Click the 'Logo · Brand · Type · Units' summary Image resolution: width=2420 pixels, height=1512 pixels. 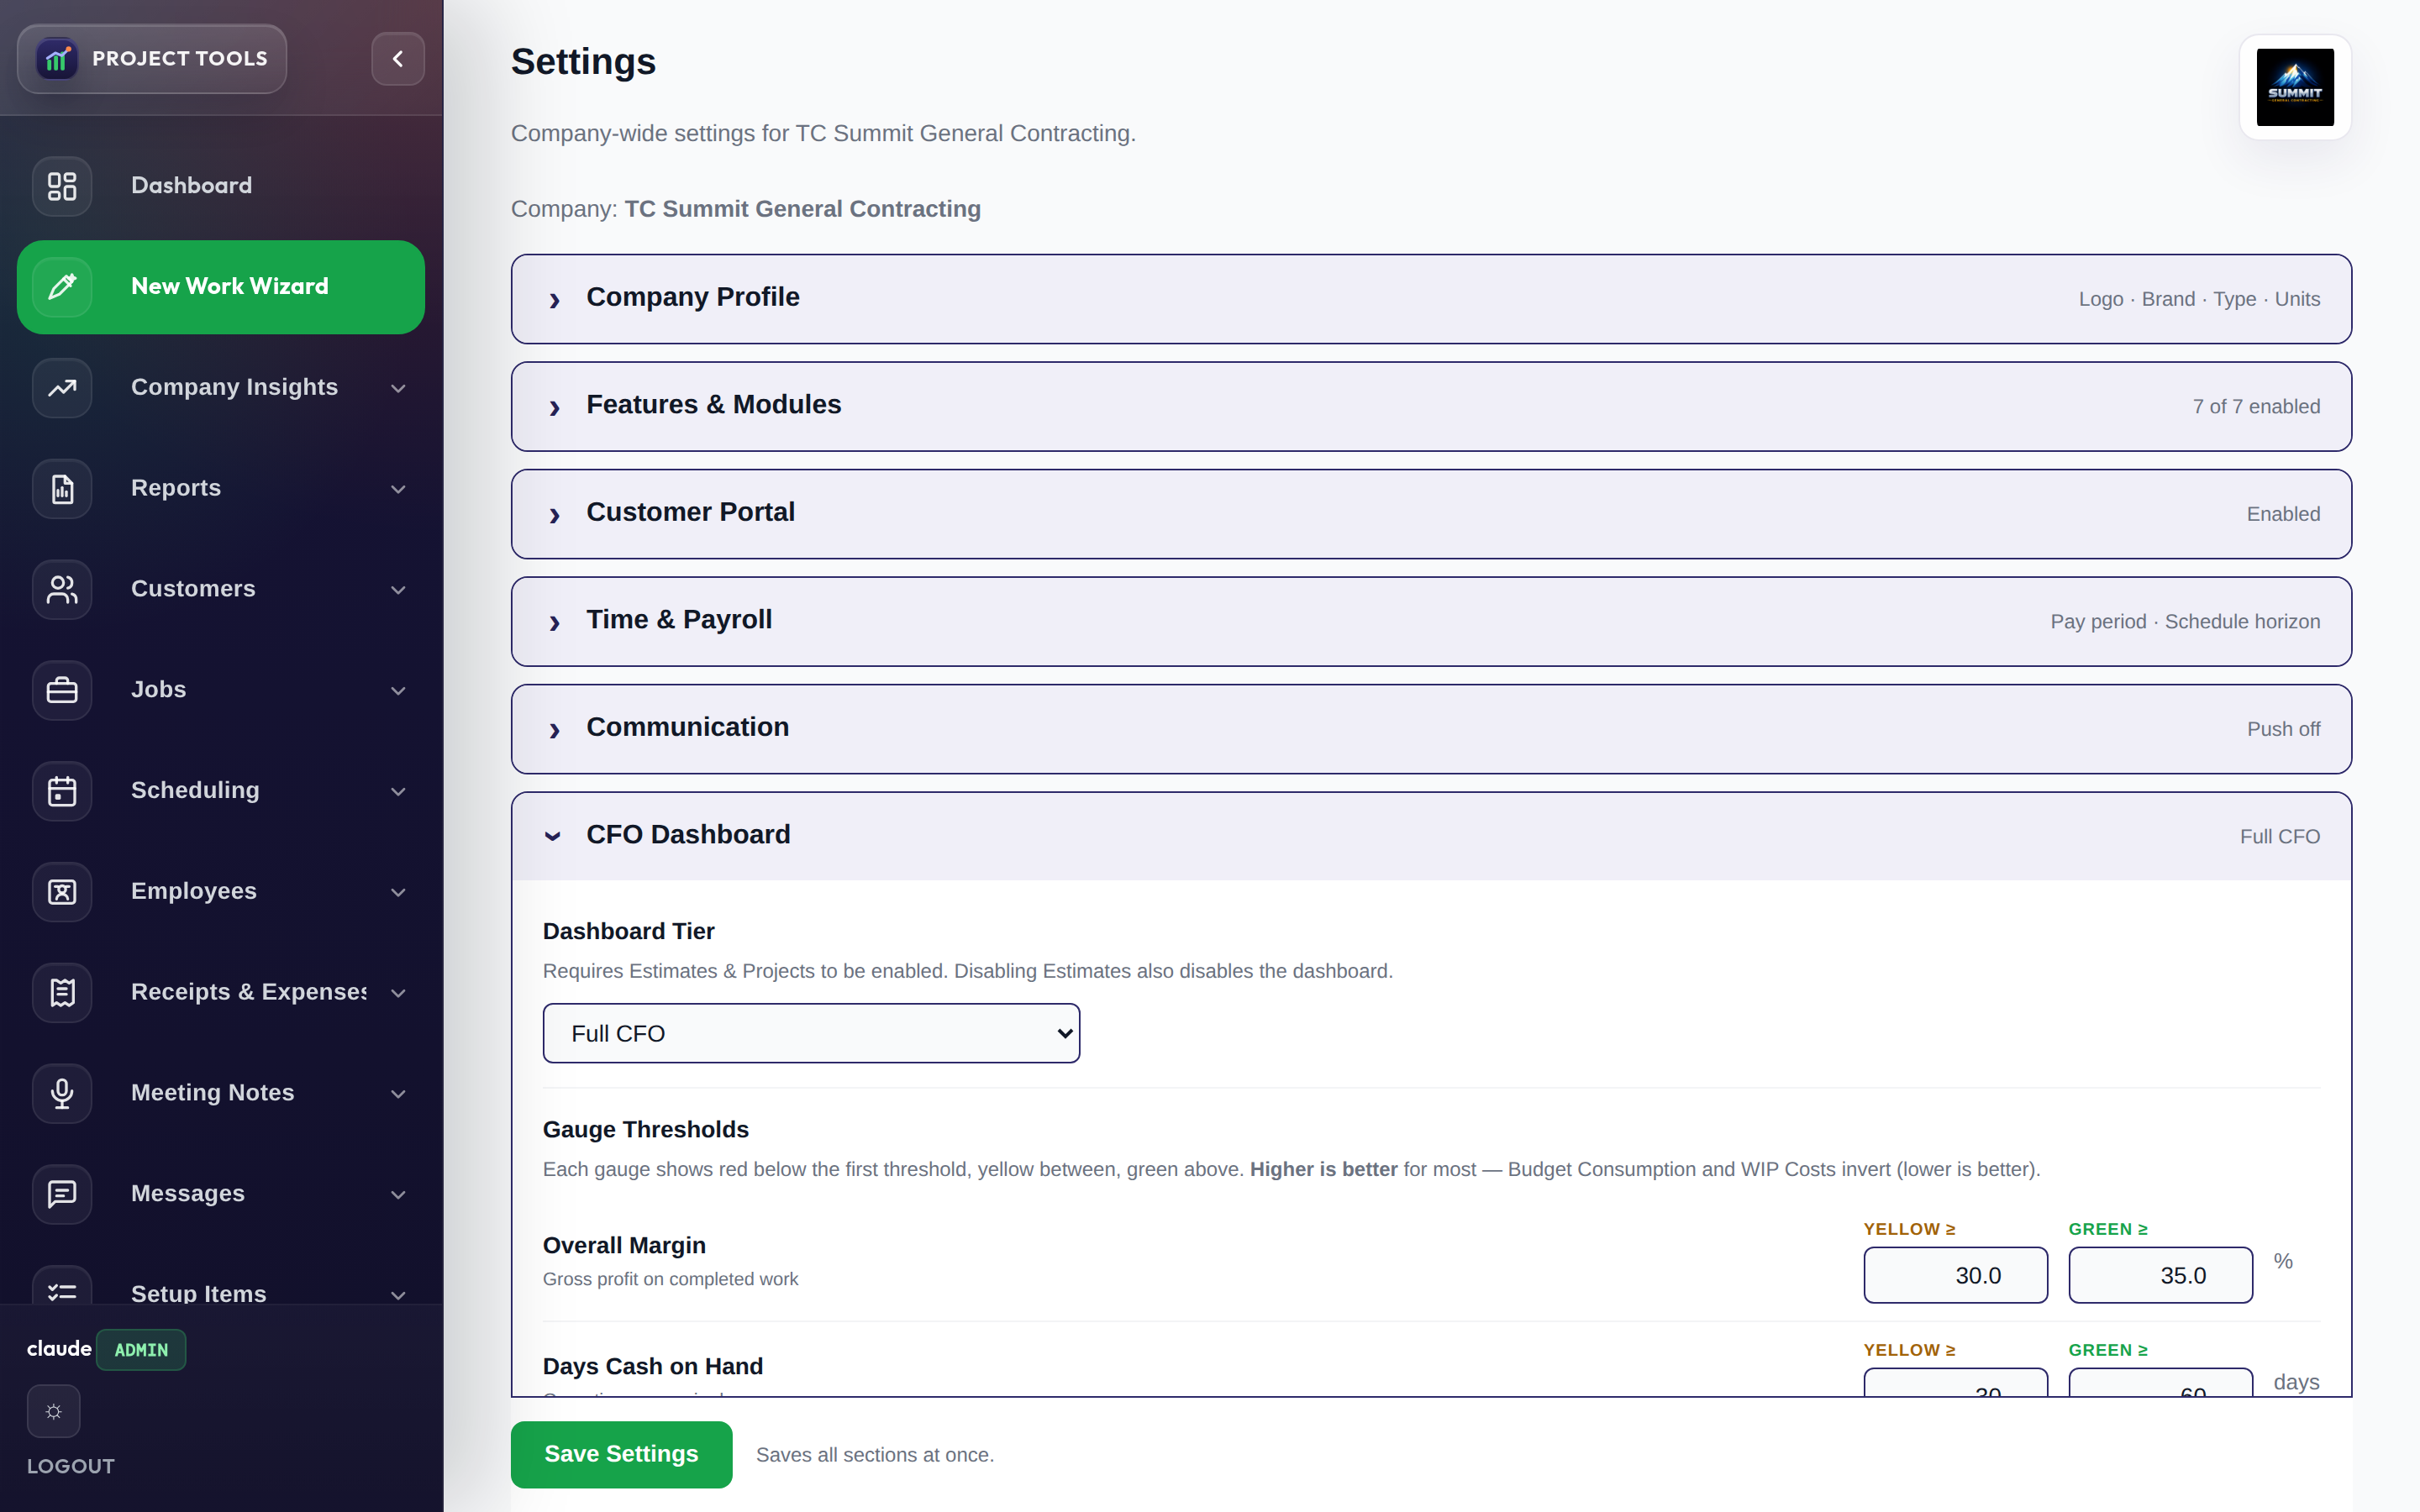2199,299
